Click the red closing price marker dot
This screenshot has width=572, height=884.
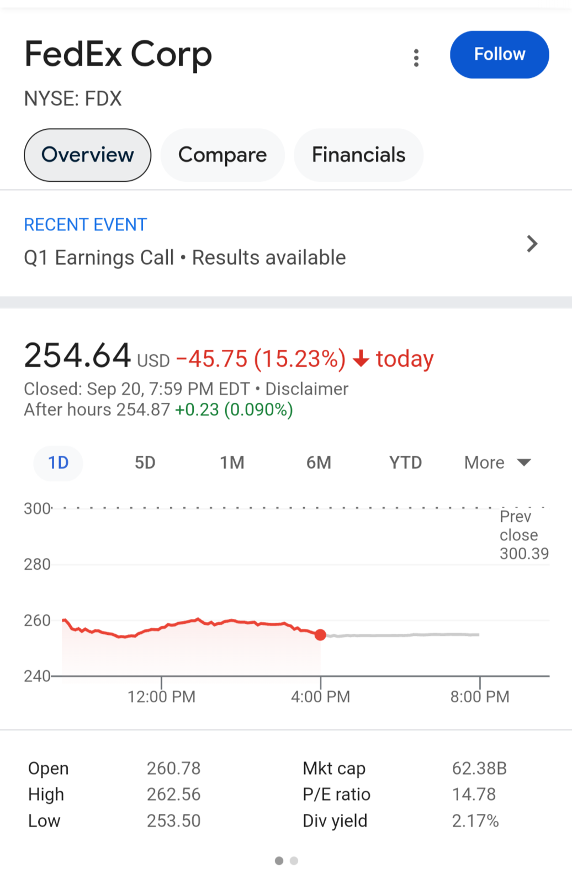(320, 635)
